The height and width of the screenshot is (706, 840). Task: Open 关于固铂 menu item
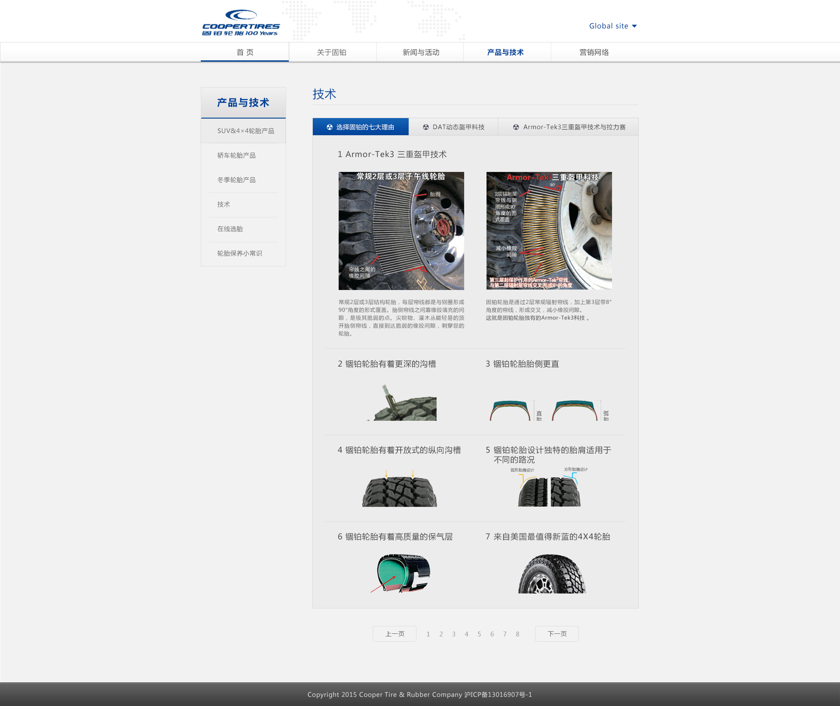tap(332, 52)
